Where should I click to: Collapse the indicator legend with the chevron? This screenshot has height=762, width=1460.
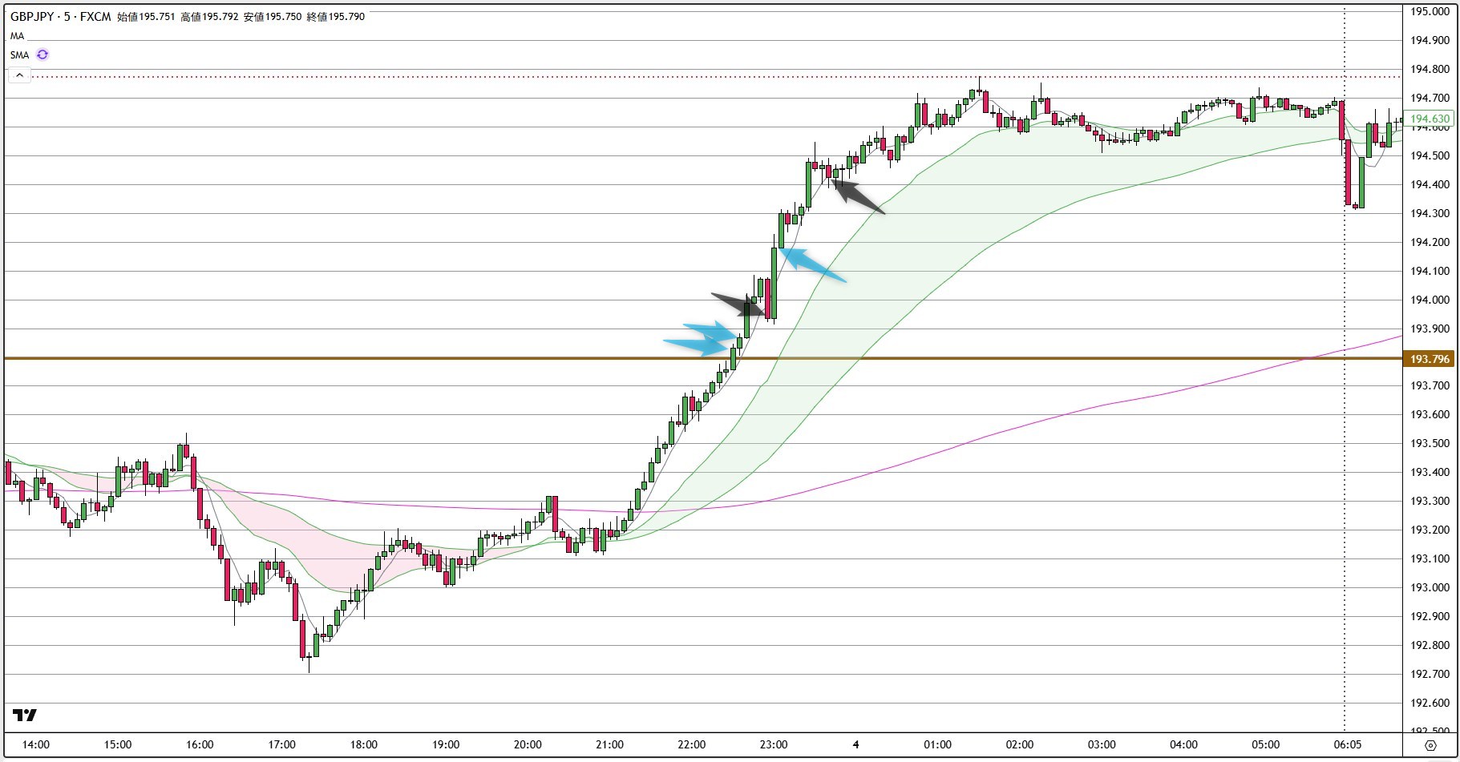click(19, 75)
